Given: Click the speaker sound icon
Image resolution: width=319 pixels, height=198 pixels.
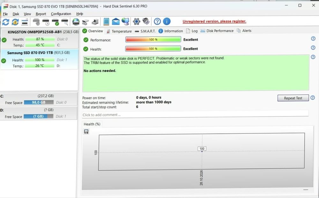Looking at the screenshot, I should [146, 21].
